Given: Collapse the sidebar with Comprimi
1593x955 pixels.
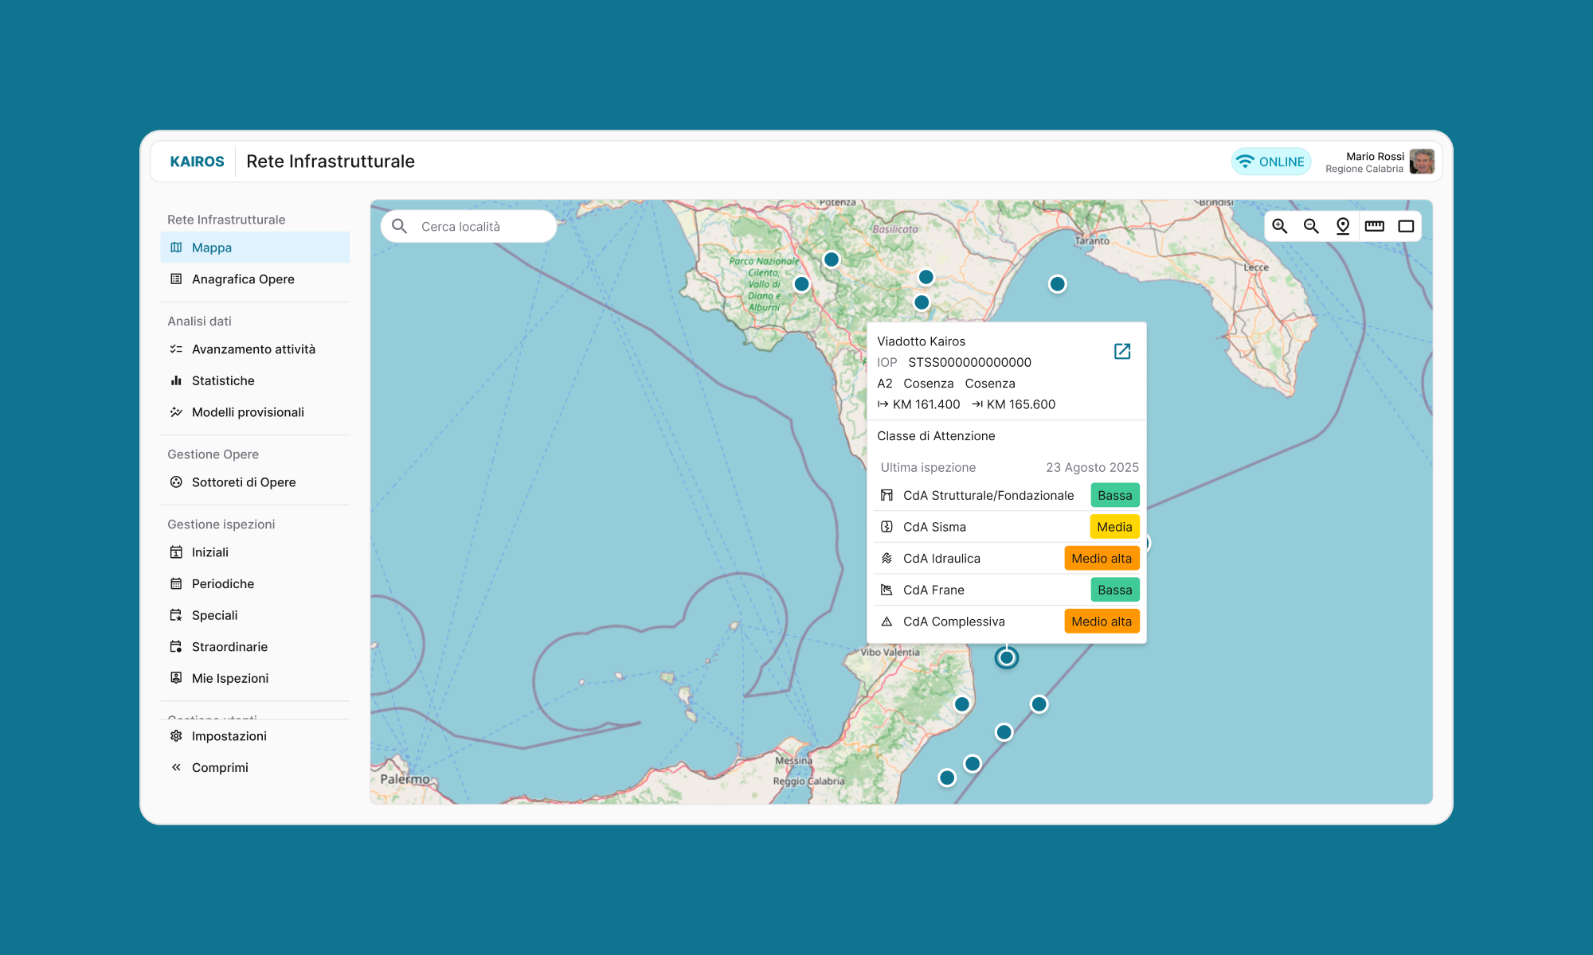Looking at the screenshot, I should click(220, 767).
